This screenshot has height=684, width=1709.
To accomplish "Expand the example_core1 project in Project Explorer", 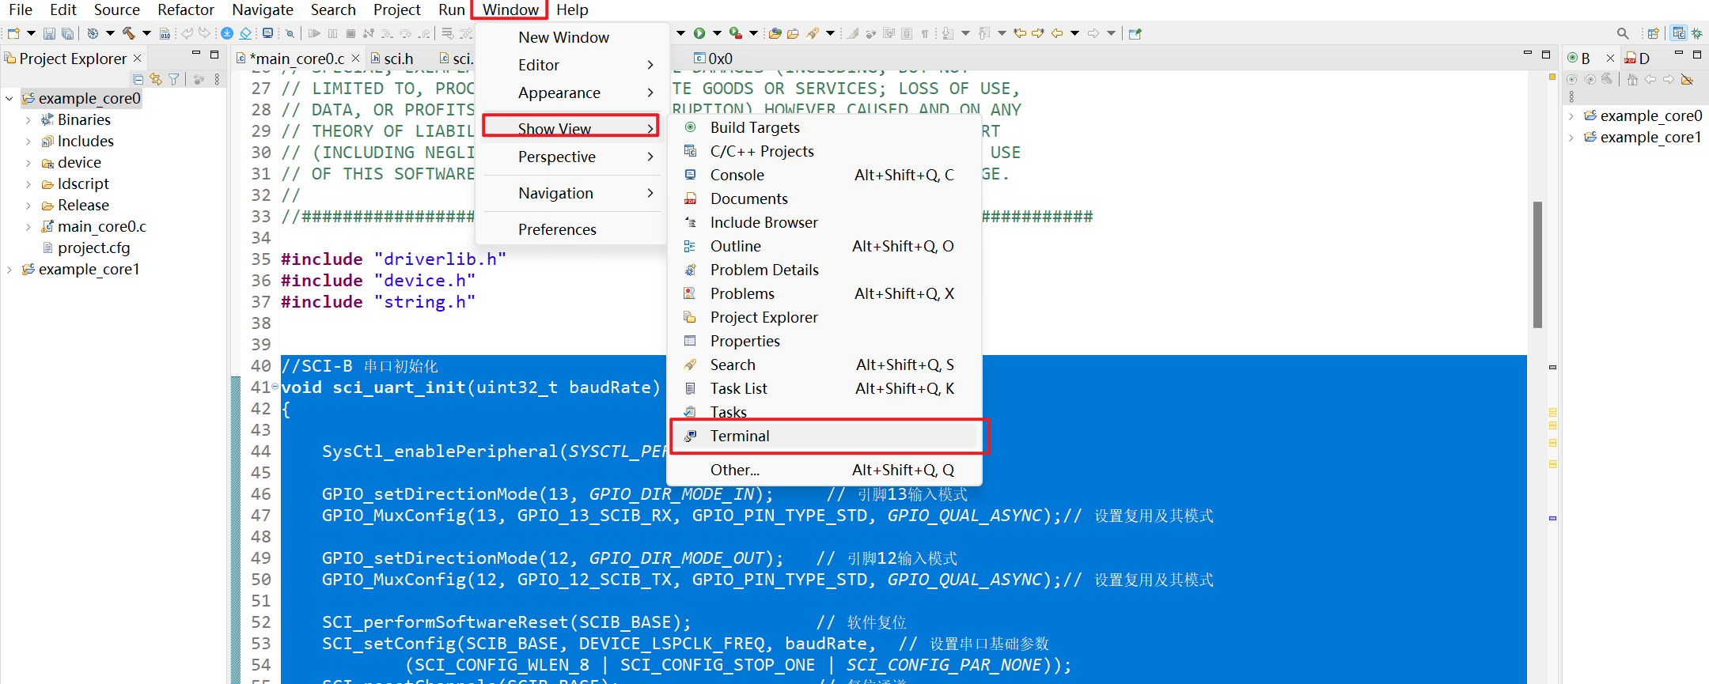I will click(x=9, y=270).
